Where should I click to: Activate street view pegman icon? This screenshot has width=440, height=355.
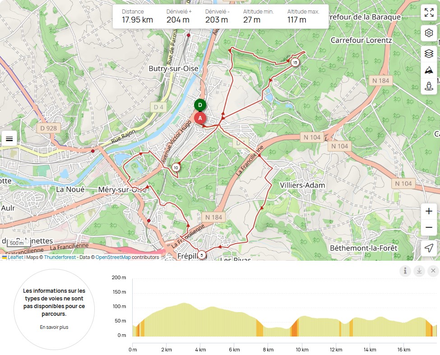pyautogui.click(x=429, y=86)
